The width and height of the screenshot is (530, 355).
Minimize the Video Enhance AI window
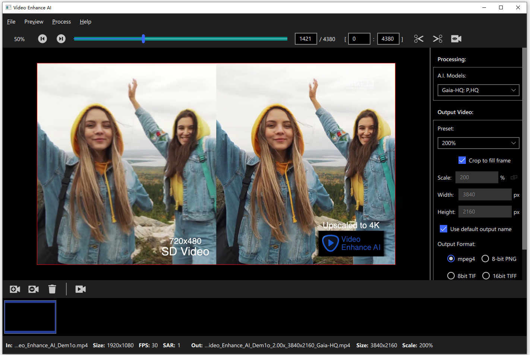click(x=484, y=7)
